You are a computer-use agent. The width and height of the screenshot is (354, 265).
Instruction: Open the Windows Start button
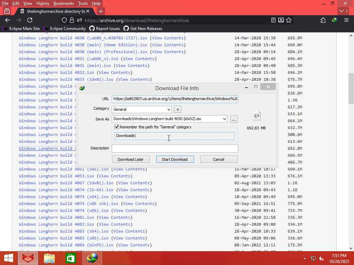tap(9, 258)
